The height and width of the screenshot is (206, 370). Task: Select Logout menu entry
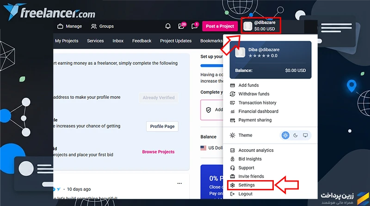pos(270,194)
